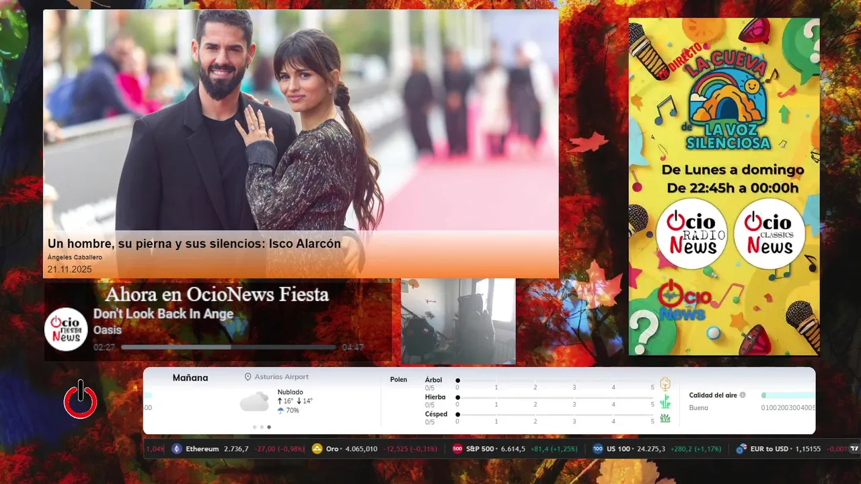Click the De Lunes a domingo schedule text
Screen dimensions: 861x484
pos(733,170)
